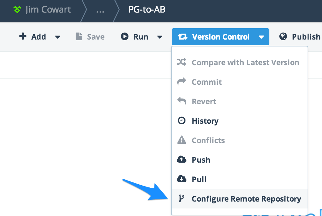The width and height of the screenshot is (322, 216).
Task: Open the PG-to-AB breadcrumb item
Action: (147, 10)
